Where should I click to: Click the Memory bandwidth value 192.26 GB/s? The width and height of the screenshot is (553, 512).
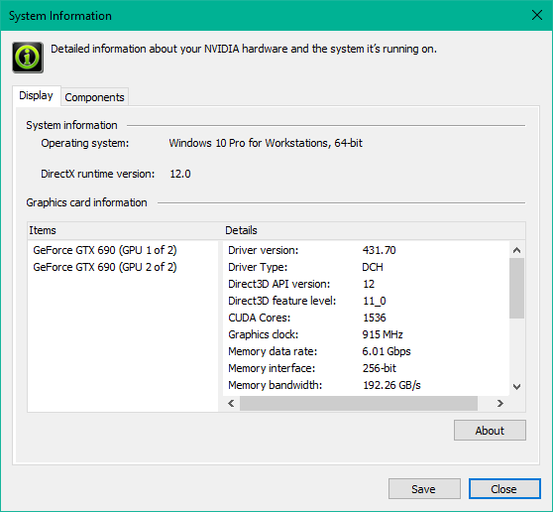click(391, 385)
